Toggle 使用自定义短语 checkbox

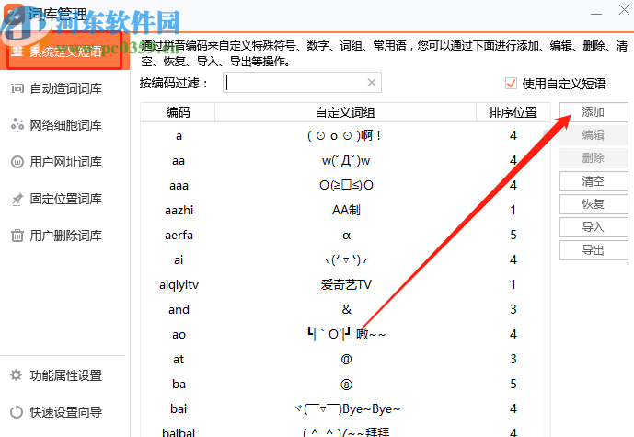coord(511,84)
